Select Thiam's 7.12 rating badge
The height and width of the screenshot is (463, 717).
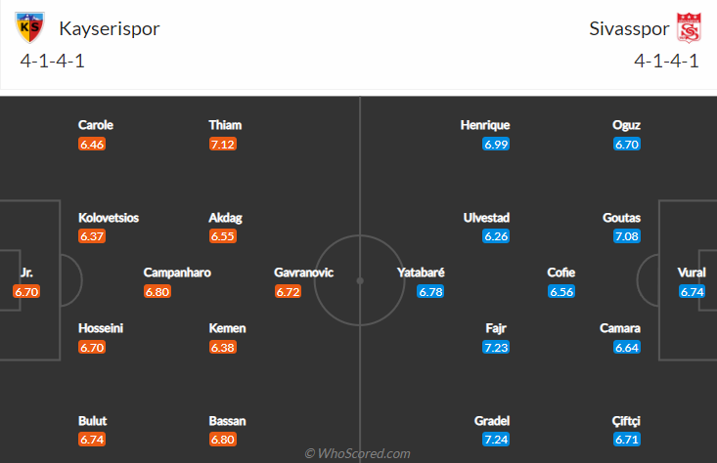point(223,145)
